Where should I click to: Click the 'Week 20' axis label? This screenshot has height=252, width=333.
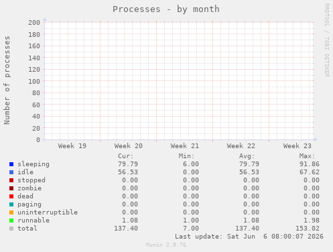129,146
